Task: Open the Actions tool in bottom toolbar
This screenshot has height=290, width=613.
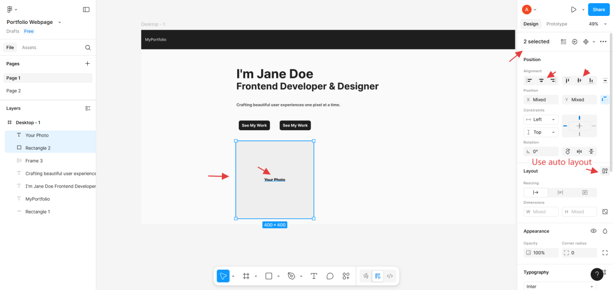Action: 346,276
